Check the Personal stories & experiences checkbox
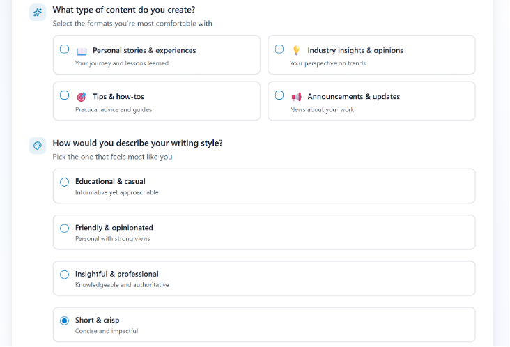The image size is (510, 347). [65, 49]
